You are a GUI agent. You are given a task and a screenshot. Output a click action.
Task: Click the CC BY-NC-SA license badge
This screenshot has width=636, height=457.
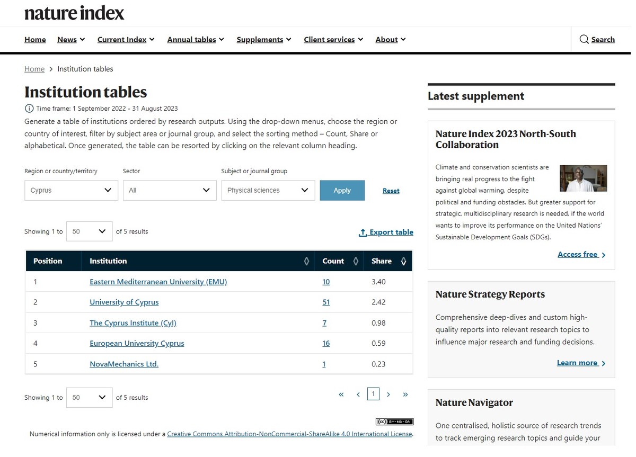pyautogui.click(x=394, y=422)
